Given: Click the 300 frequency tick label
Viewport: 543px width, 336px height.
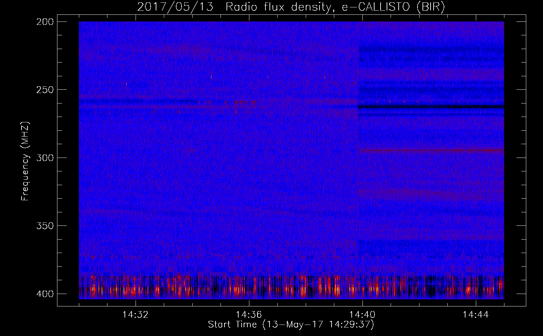Looking at the screenshot, I should [x=45, y=158].
